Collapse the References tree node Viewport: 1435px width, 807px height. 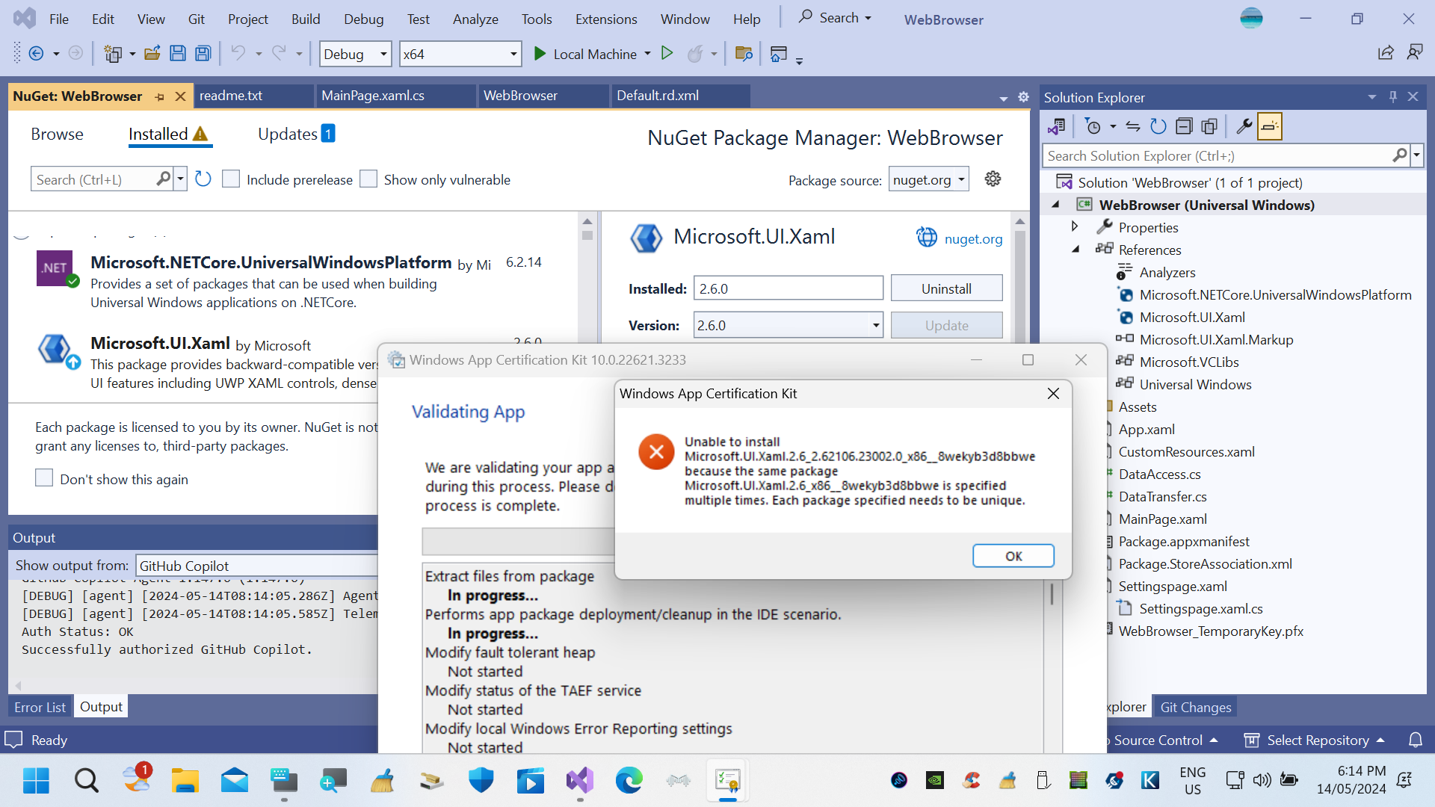pos(1076,250)
